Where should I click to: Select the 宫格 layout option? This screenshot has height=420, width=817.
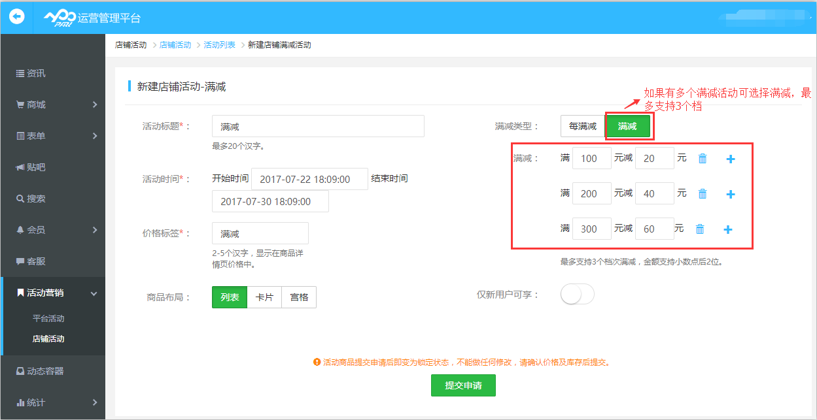(x=298, y=297)
